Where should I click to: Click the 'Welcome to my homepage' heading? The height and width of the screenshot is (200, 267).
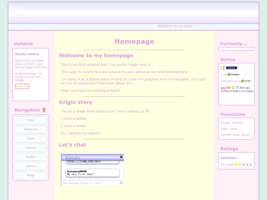point(96,56)
